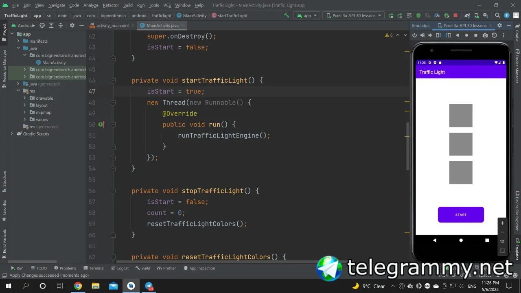Collapse the java folder
The width and height of the screenshot is (521, 293).
click(18, 48)
